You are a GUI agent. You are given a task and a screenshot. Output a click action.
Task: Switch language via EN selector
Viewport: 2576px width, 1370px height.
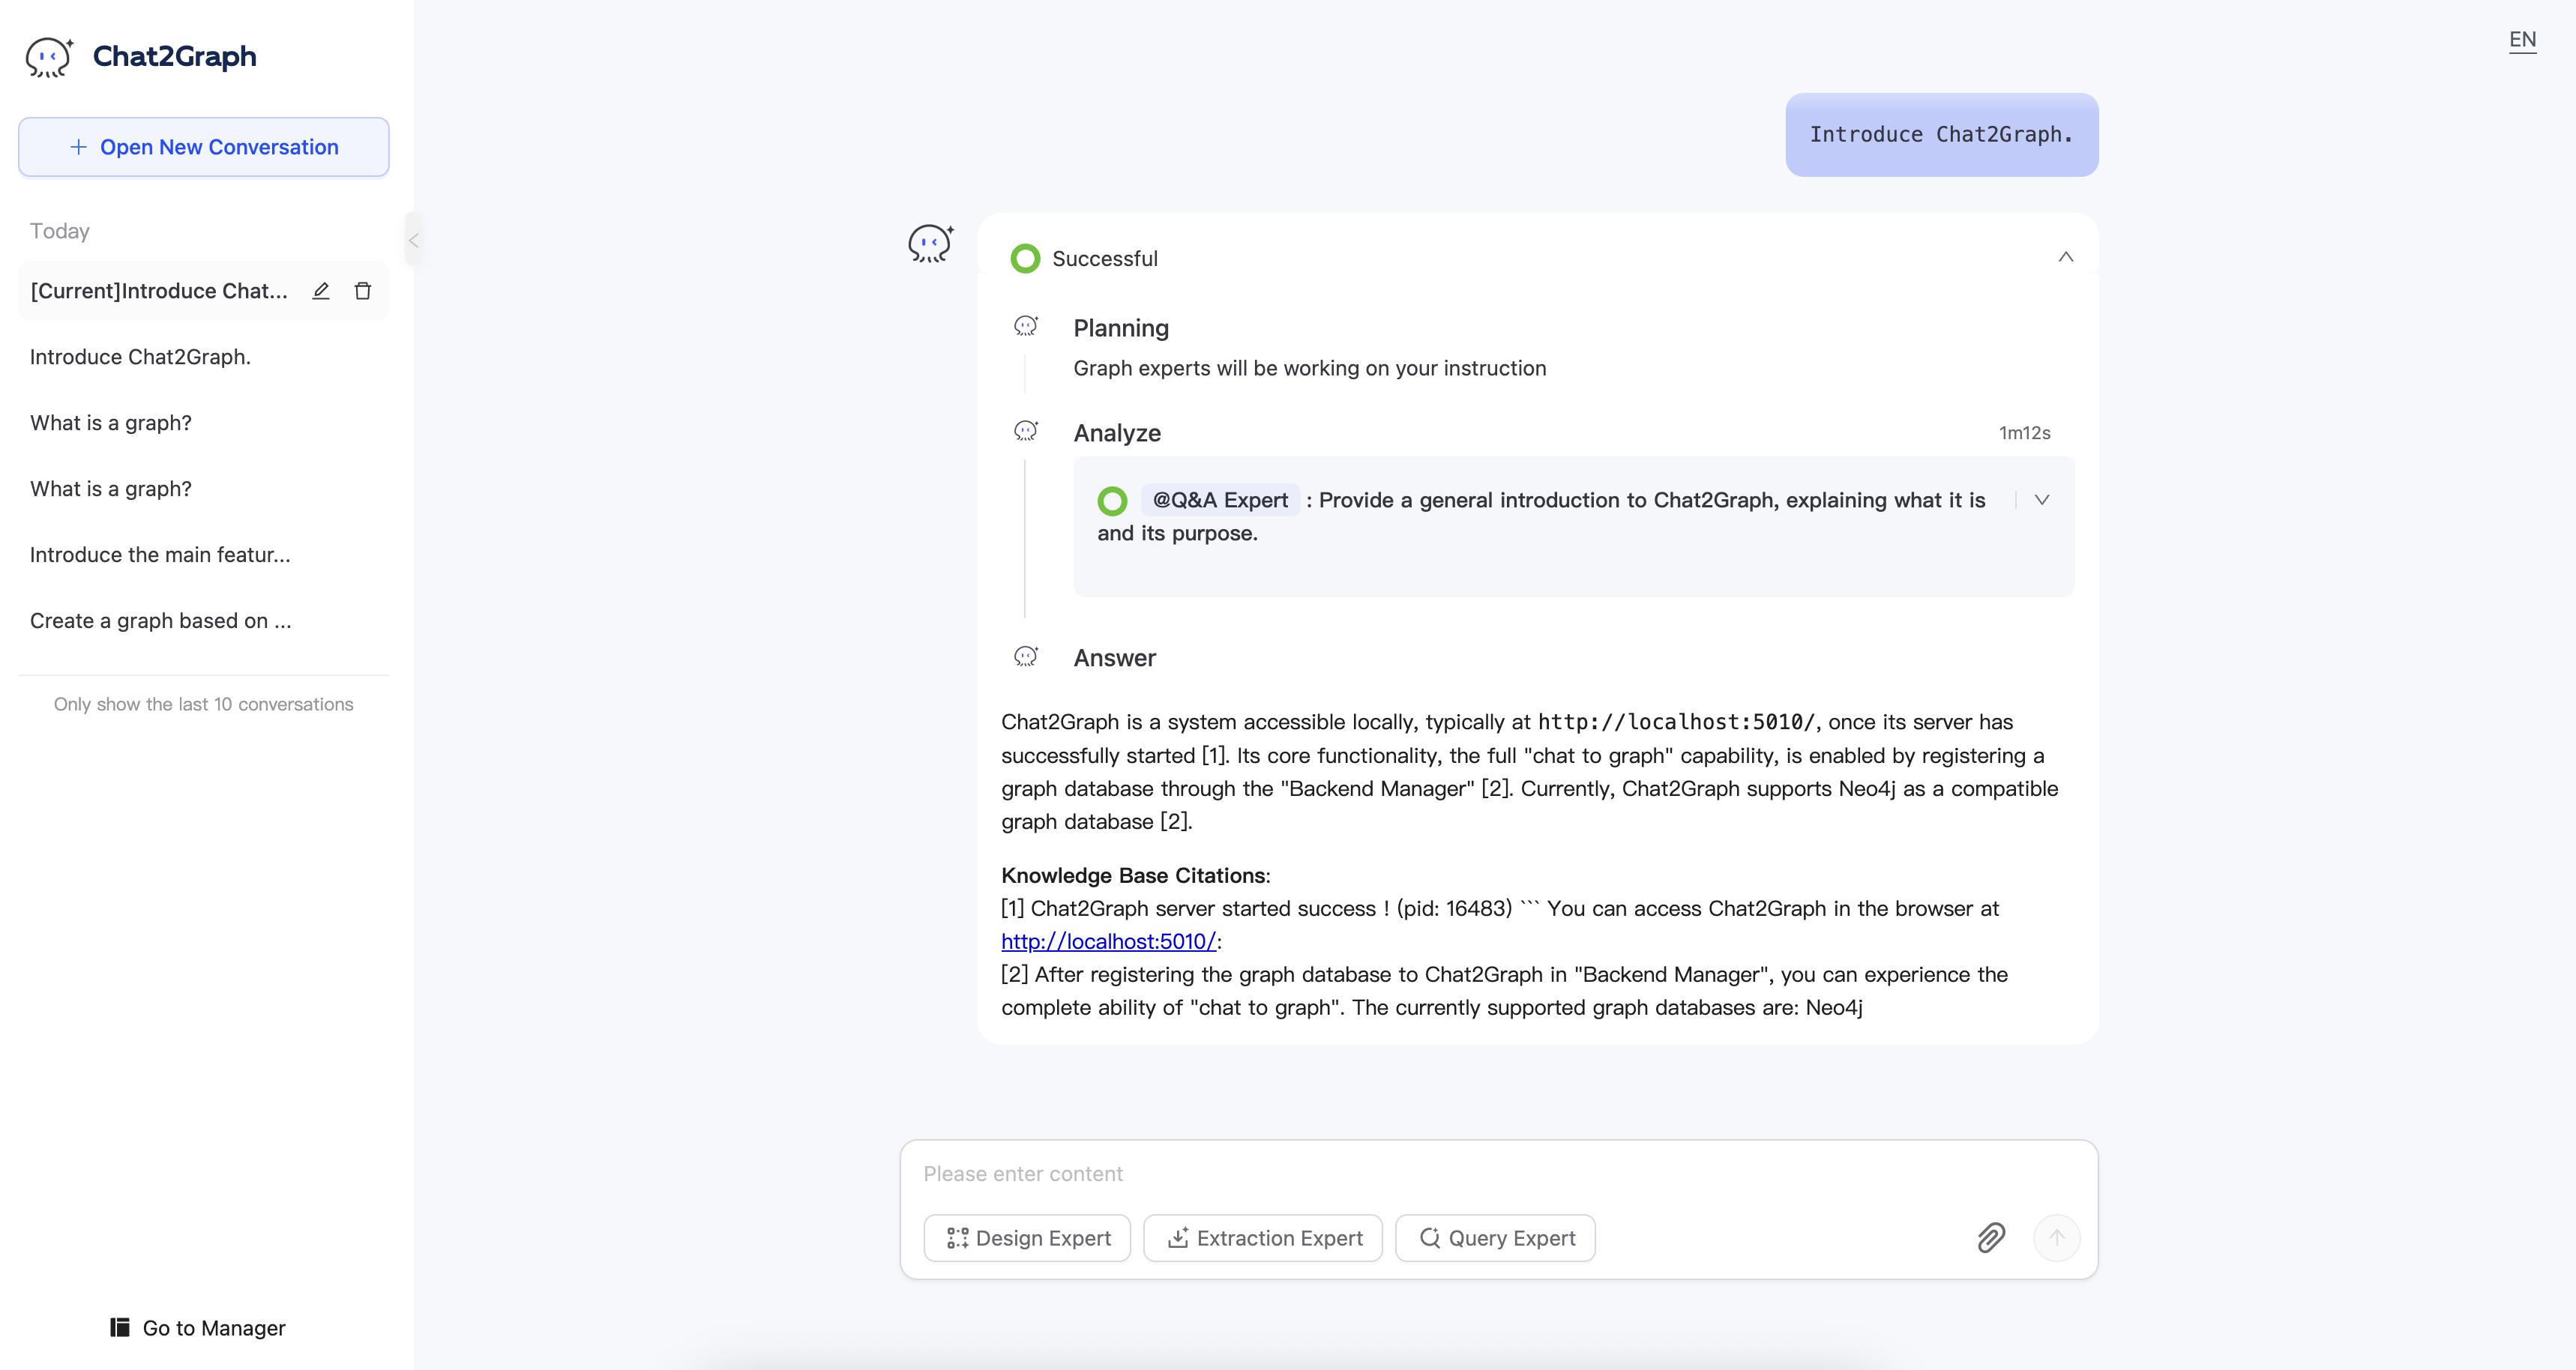[2521, 40]
